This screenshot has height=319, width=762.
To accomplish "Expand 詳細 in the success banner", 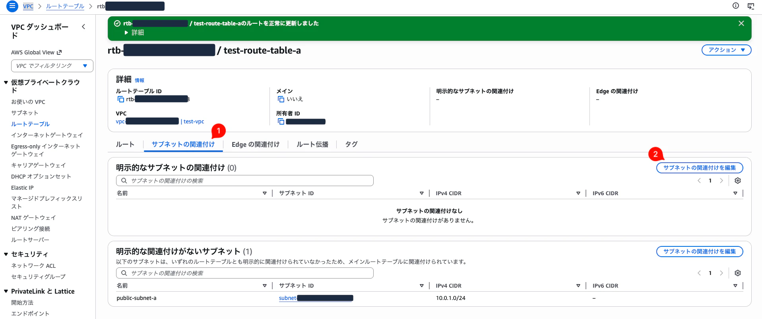I will tap(134, 33).
